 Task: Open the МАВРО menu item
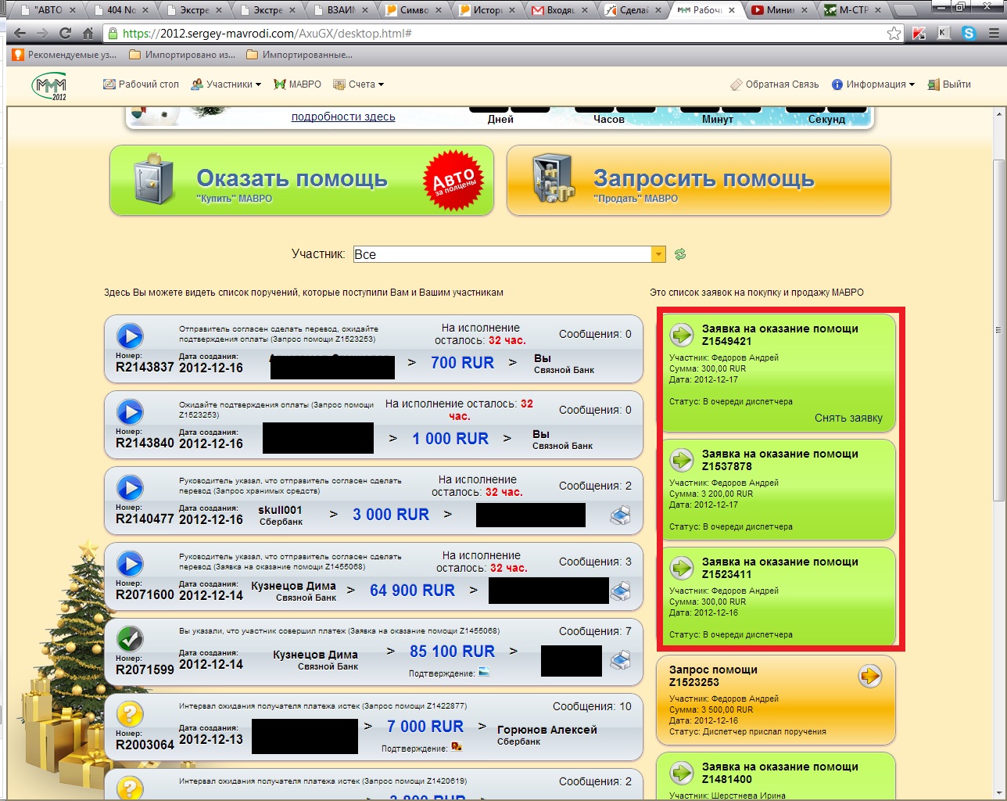pos(297,84)
